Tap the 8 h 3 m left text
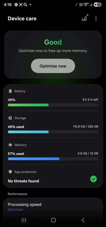The image size is (106, 227). tap(90, 100)
